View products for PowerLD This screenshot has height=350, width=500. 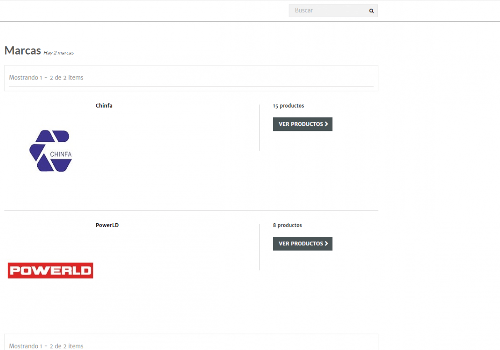click(x=303, y=244)
